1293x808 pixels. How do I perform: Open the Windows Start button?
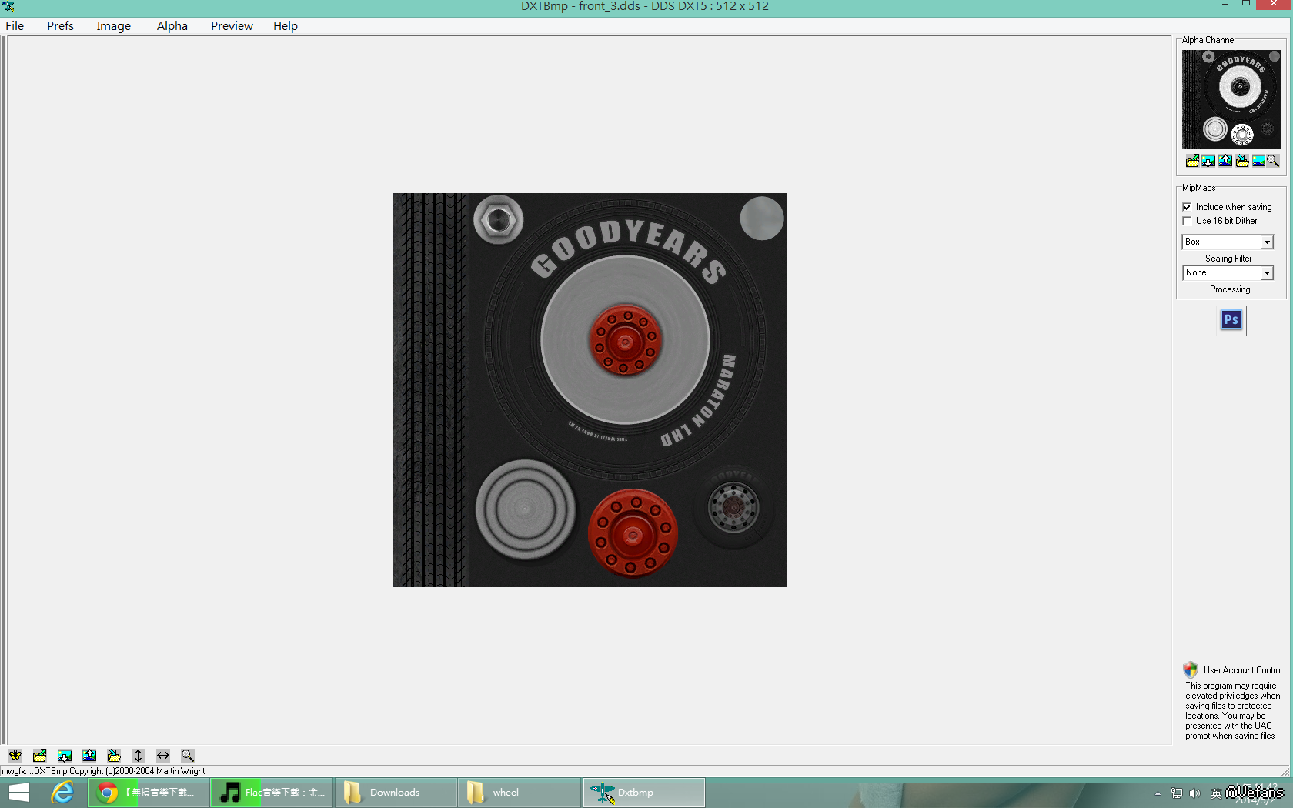pos(18,793)
